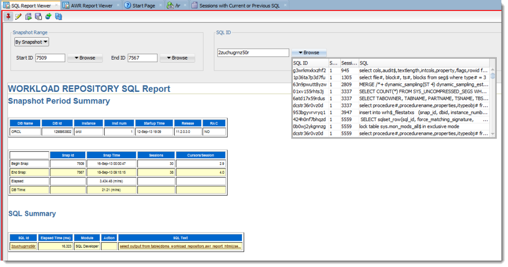Image resolution: width=508 pixels, height=267 pixels.
Task: Click the 21.21 (mins) DB Time cell
Action: (x=112, y=190)
